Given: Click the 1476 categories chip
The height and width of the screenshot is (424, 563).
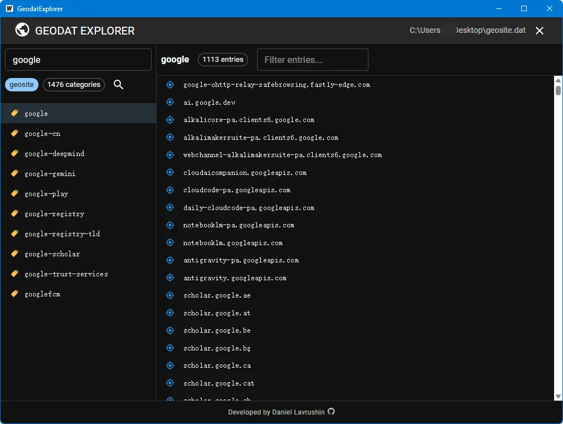Looking at the screenshot, I should pos(74,85).
